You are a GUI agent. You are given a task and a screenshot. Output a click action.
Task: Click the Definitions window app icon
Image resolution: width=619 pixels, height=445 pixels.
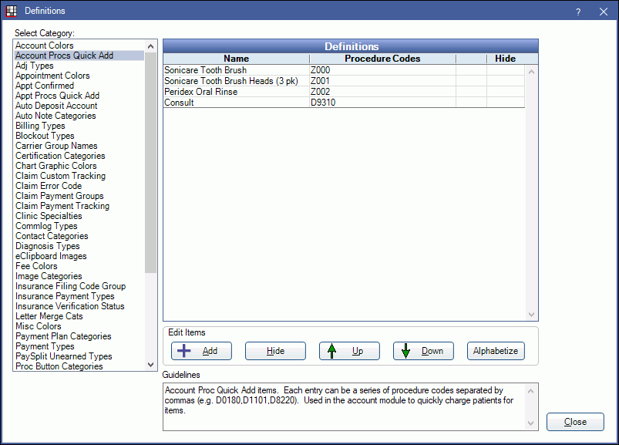(11, 11)
